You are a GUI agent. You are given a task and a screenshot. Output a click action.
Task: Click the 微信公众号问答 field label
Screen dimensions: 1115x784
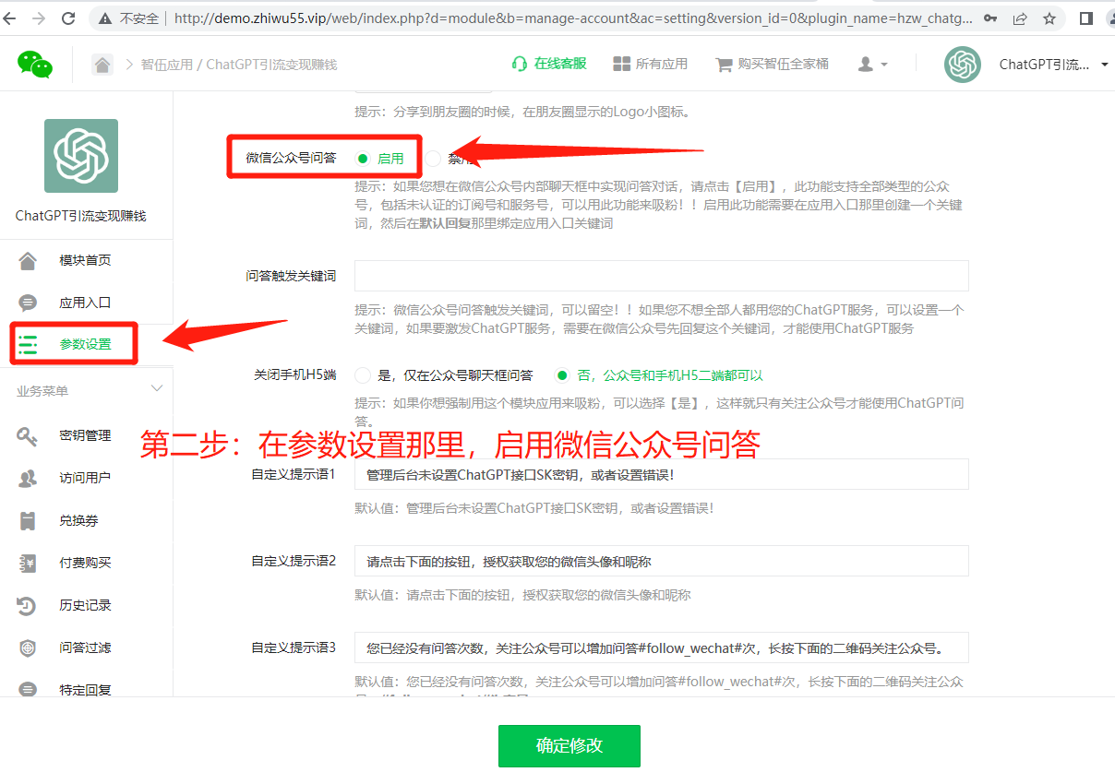point(291,159)
